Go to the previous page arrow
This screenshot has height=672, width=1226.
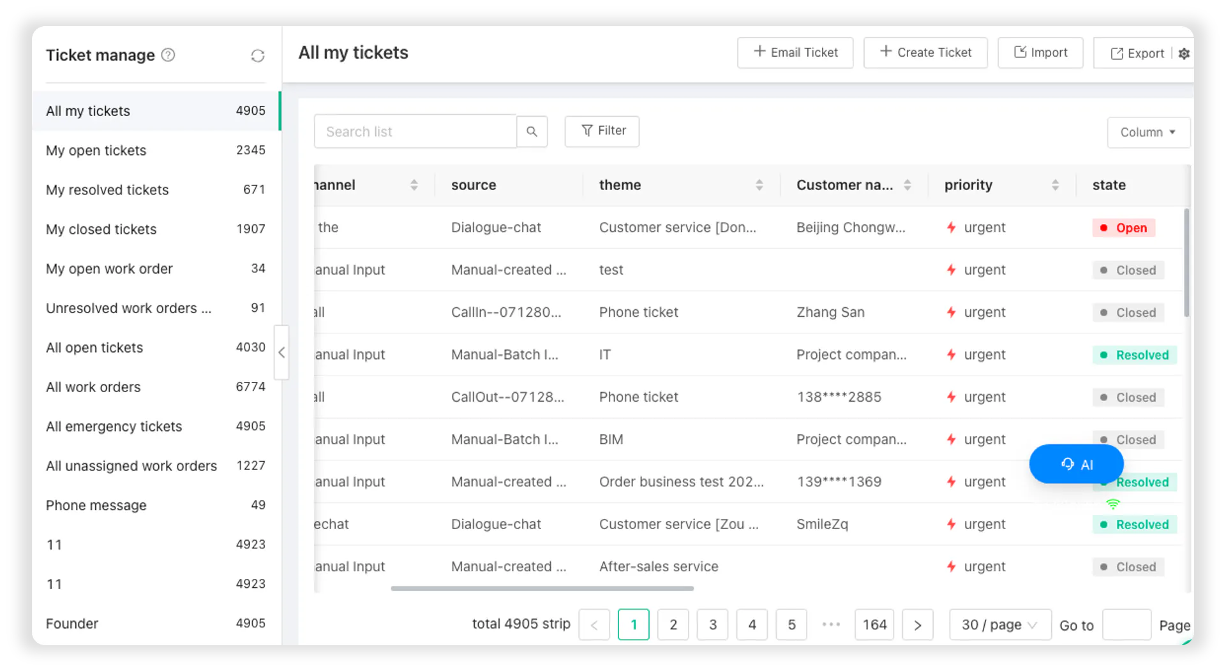594,625
